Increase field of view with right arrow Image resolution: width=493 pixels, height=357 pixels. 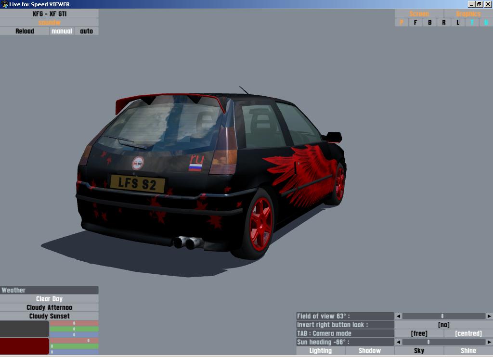[x=489, y=316]
